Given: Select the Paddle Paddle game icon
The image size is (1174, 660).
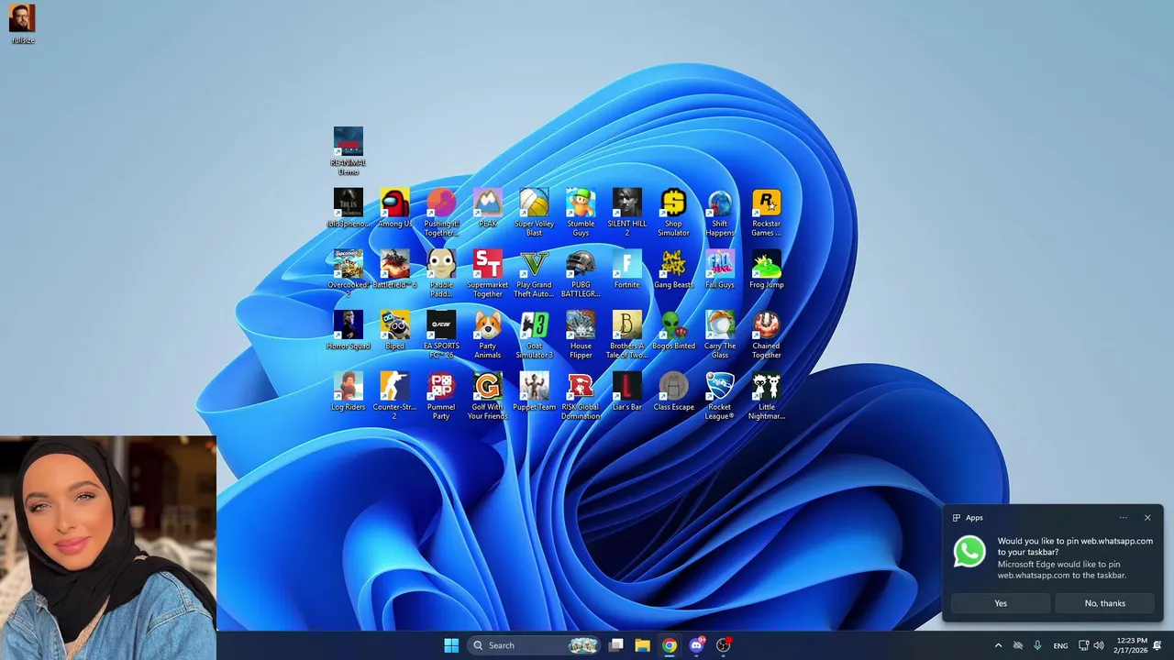Looking at the screenshot, I should 441,273.
